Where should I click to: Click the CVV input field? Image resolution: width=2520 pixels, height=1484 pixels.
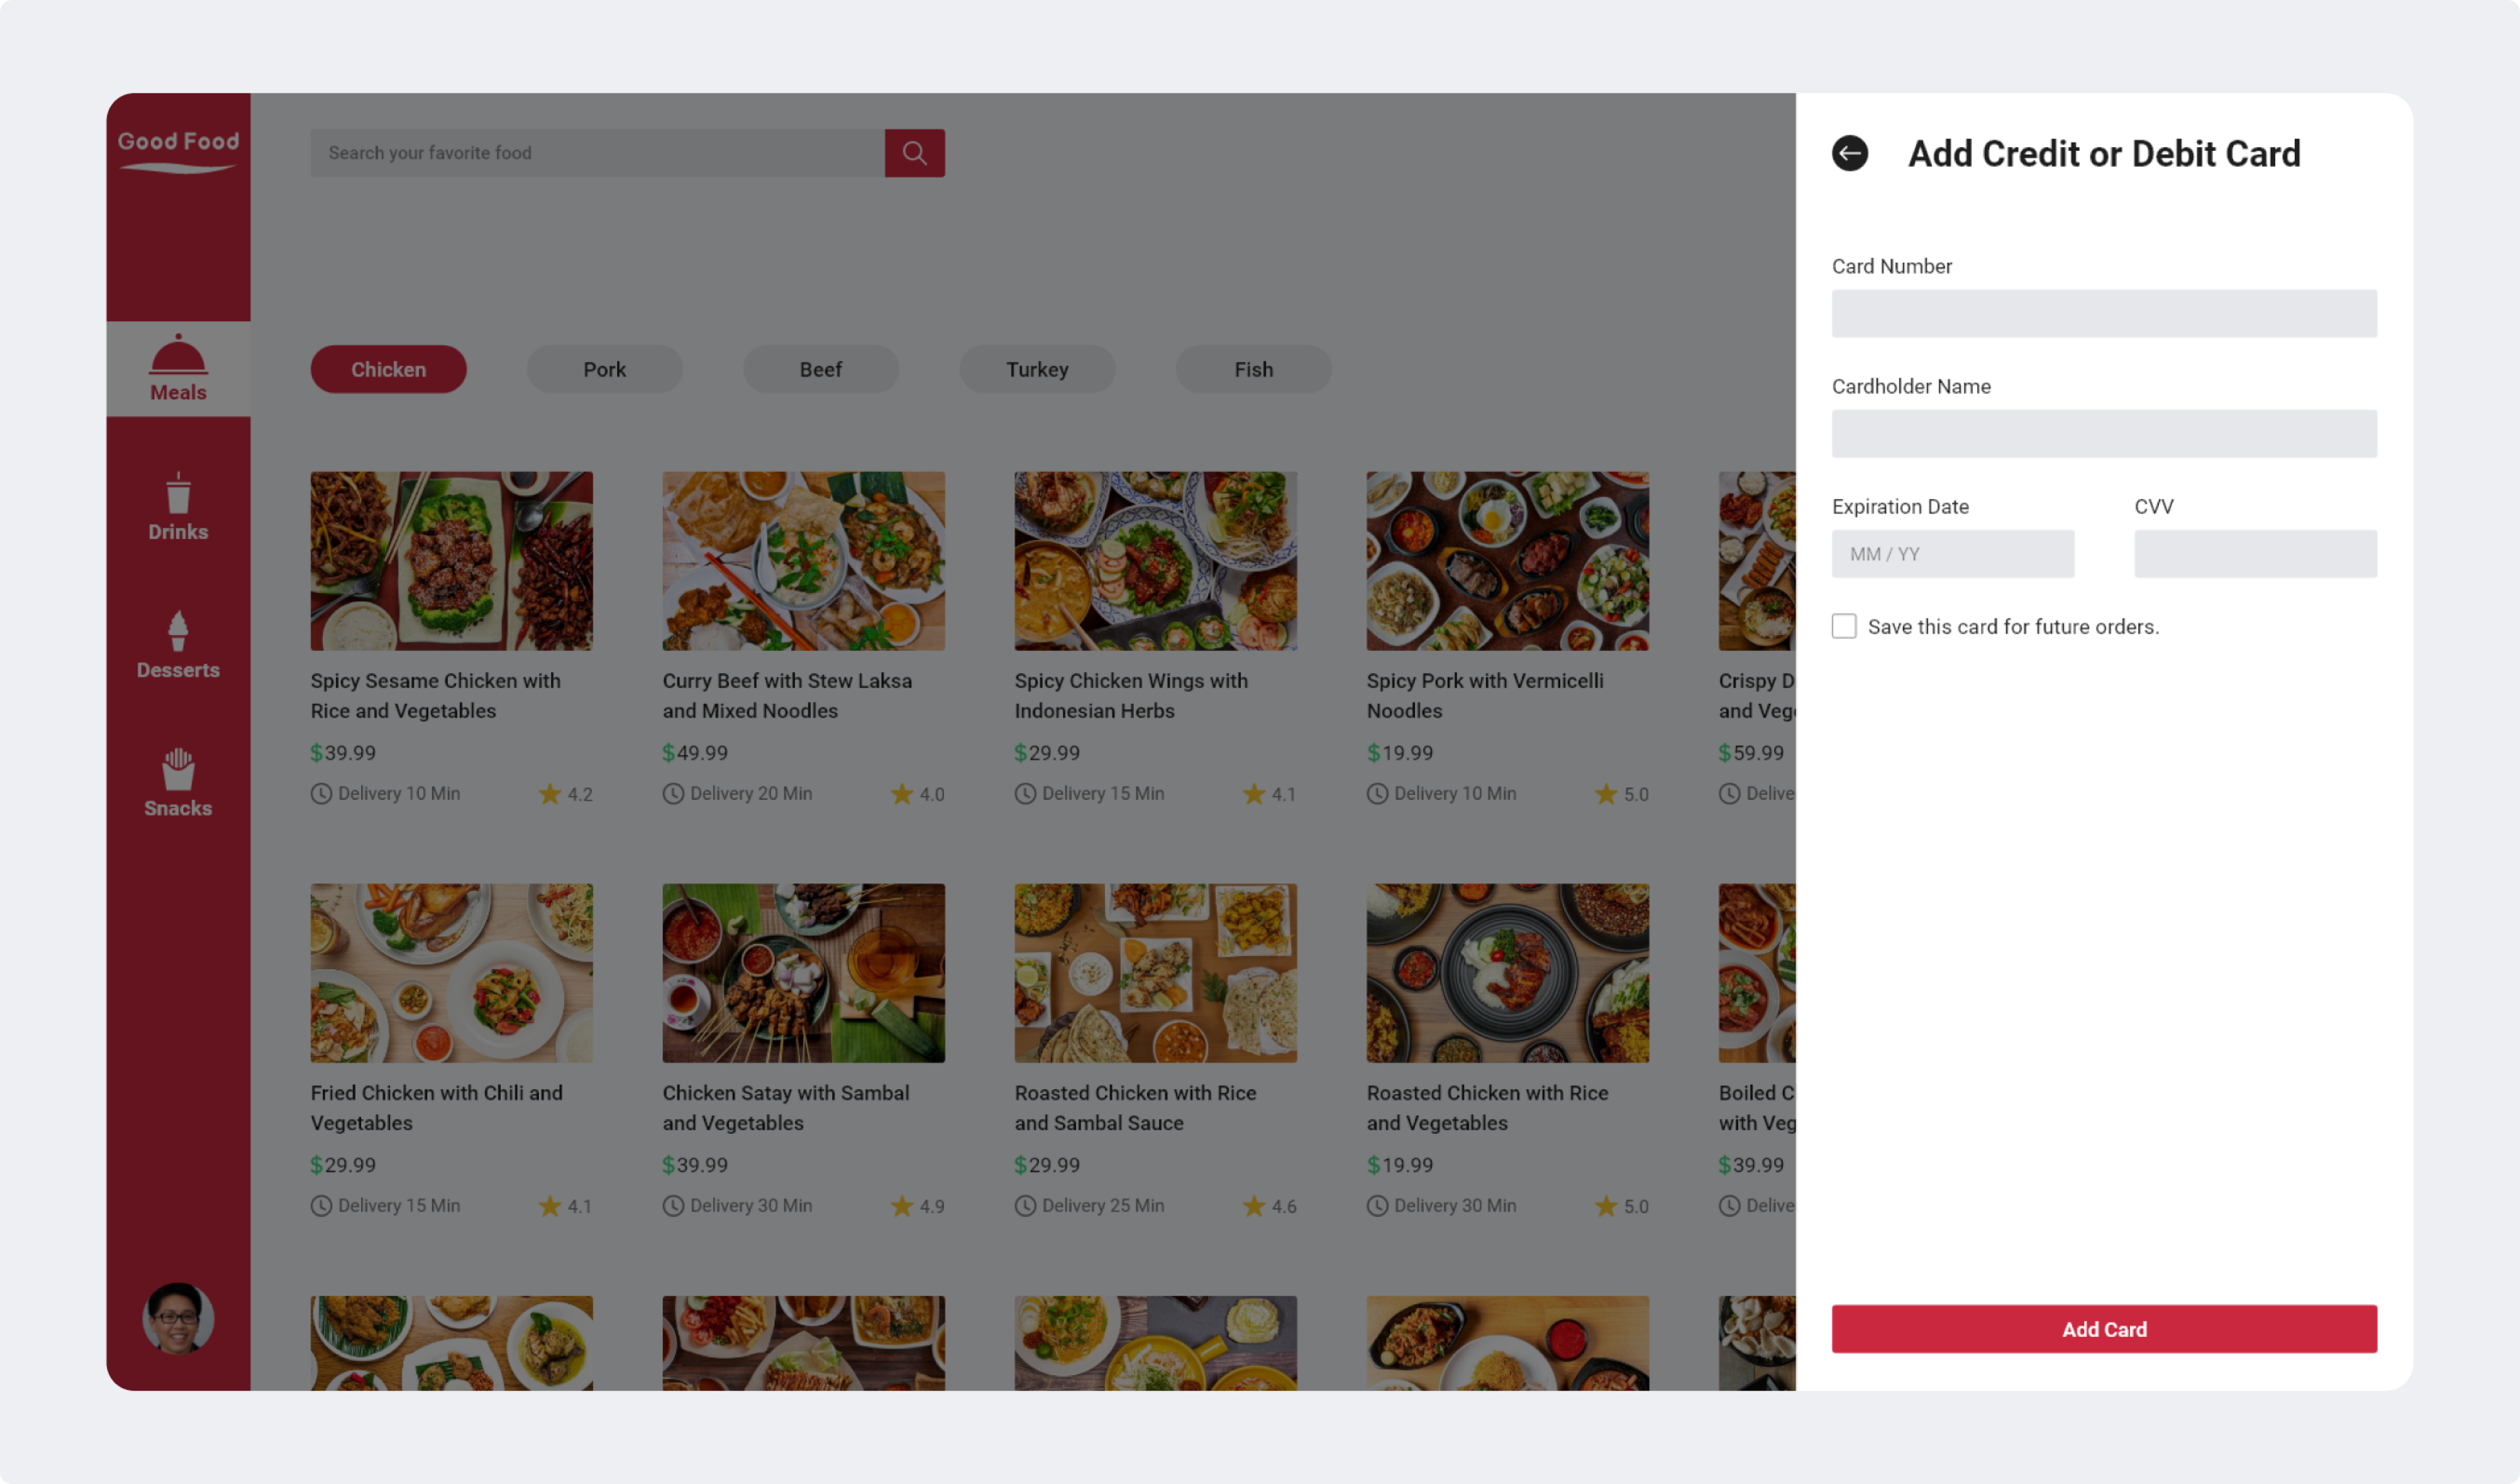click(x=2254, y=554)
